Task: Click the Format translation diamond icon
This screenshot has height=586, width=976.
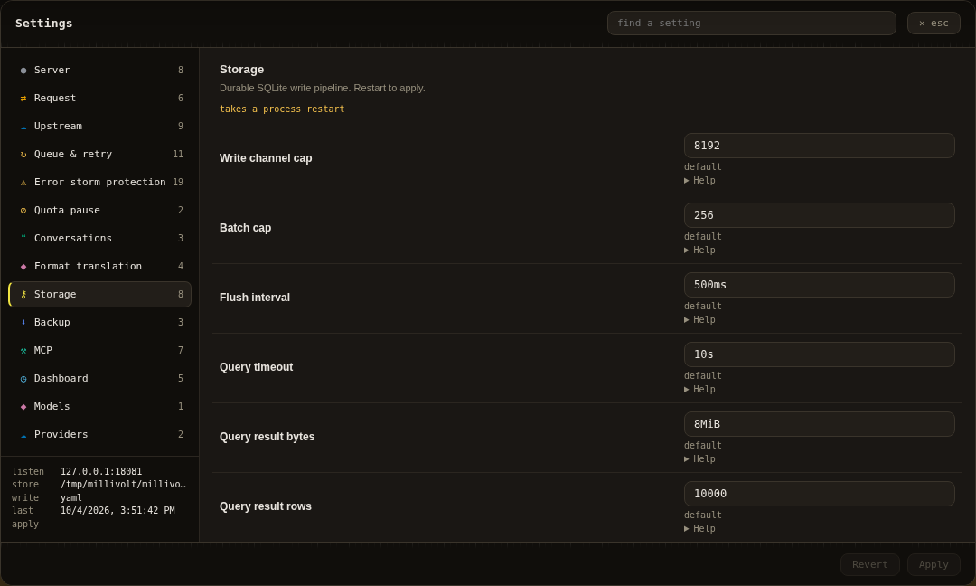Action: point(23,267)
